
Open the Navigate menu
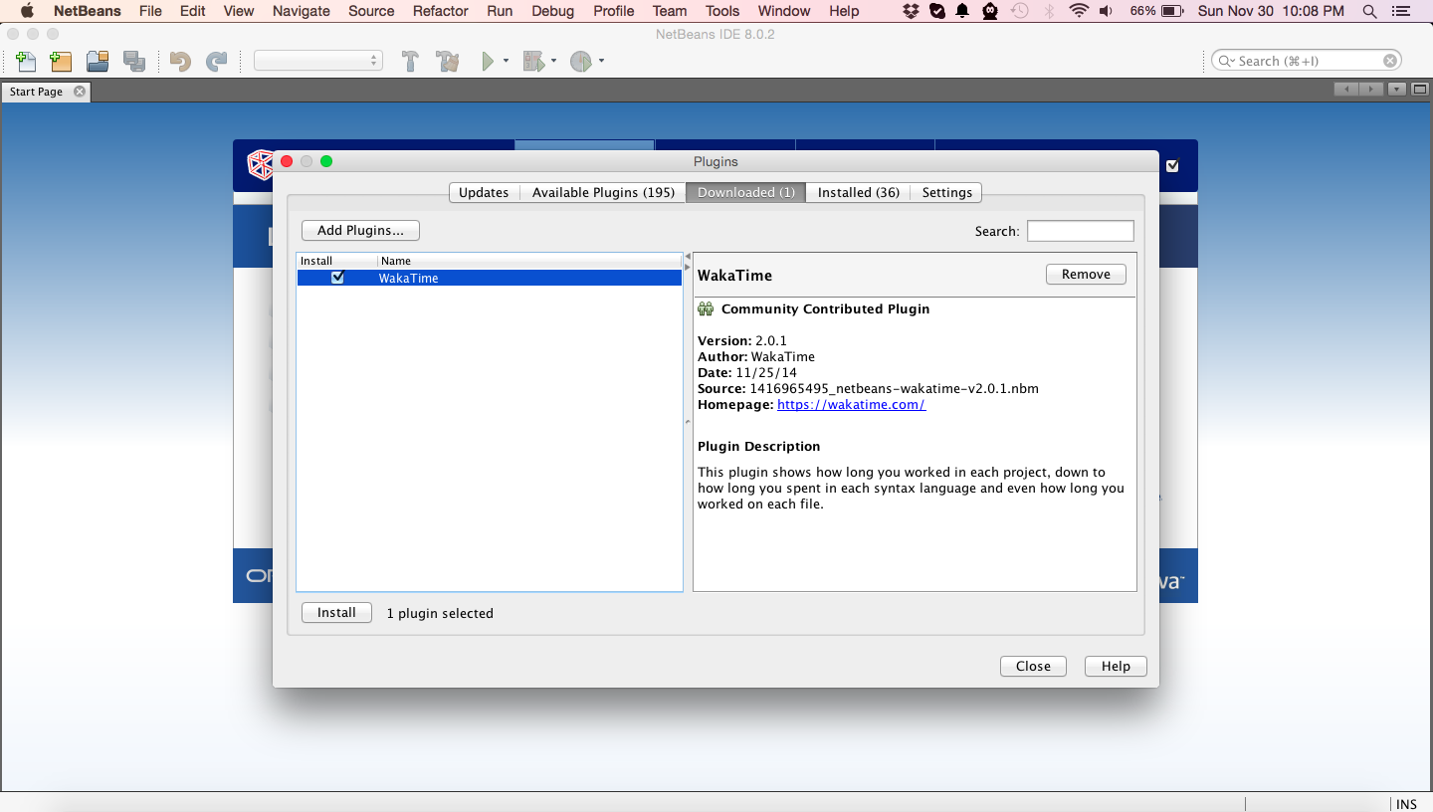tap(302, 11)
